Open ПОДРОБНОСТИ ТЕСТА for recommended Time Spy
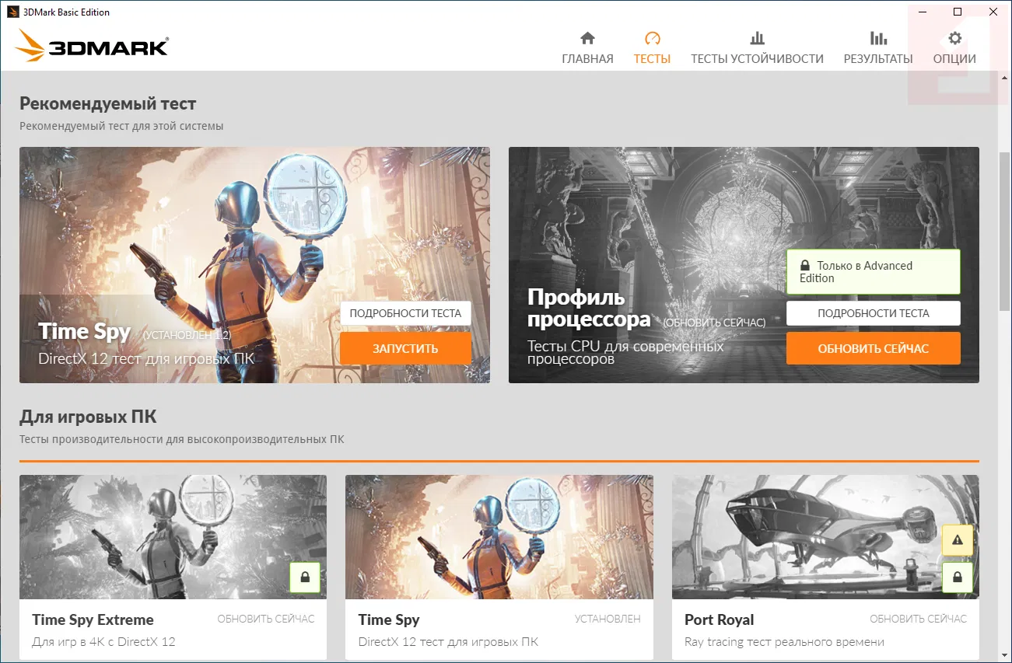Viewport: 1012px width, 663px height. point(405,313)
